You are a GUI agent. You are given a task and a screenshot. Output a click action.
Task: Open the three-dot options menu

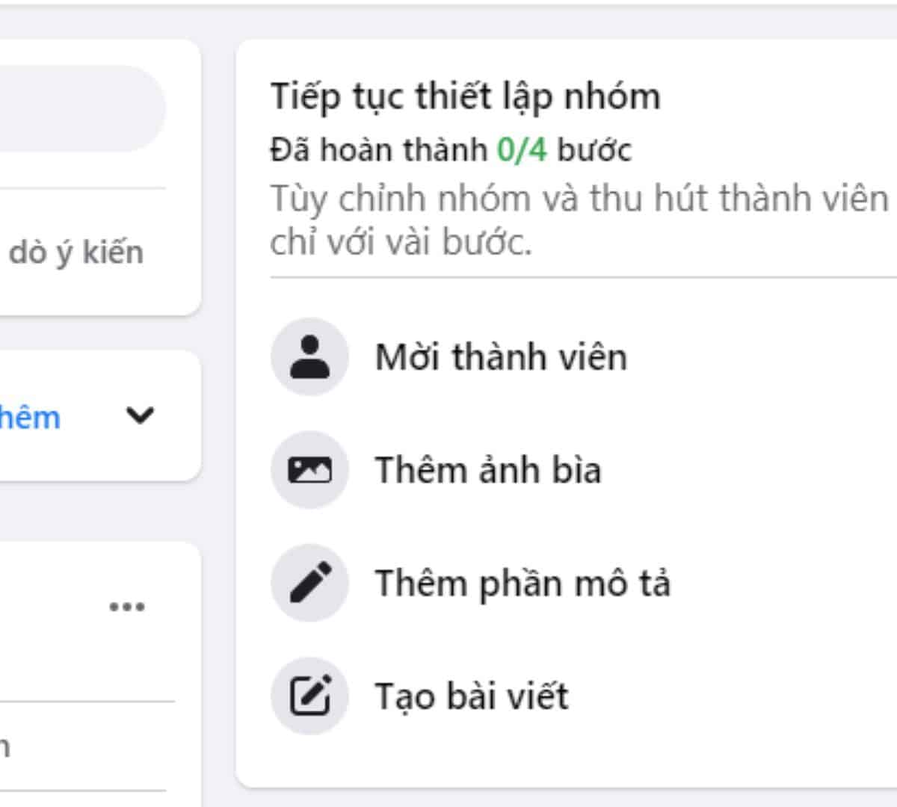(127, 606)
